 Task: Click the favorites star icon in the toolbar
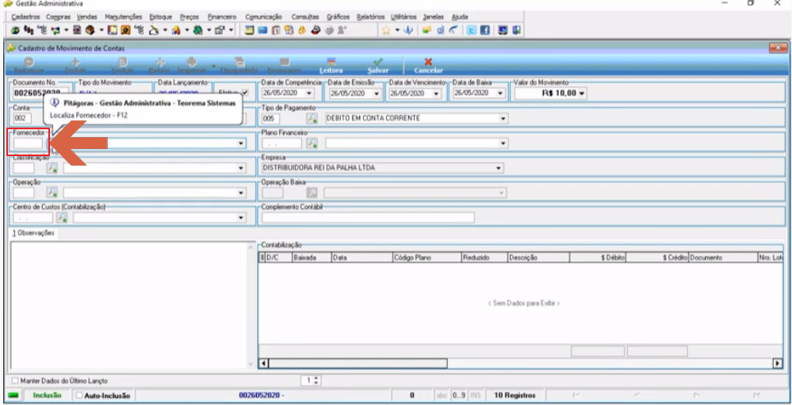click(x=386, y=30)
